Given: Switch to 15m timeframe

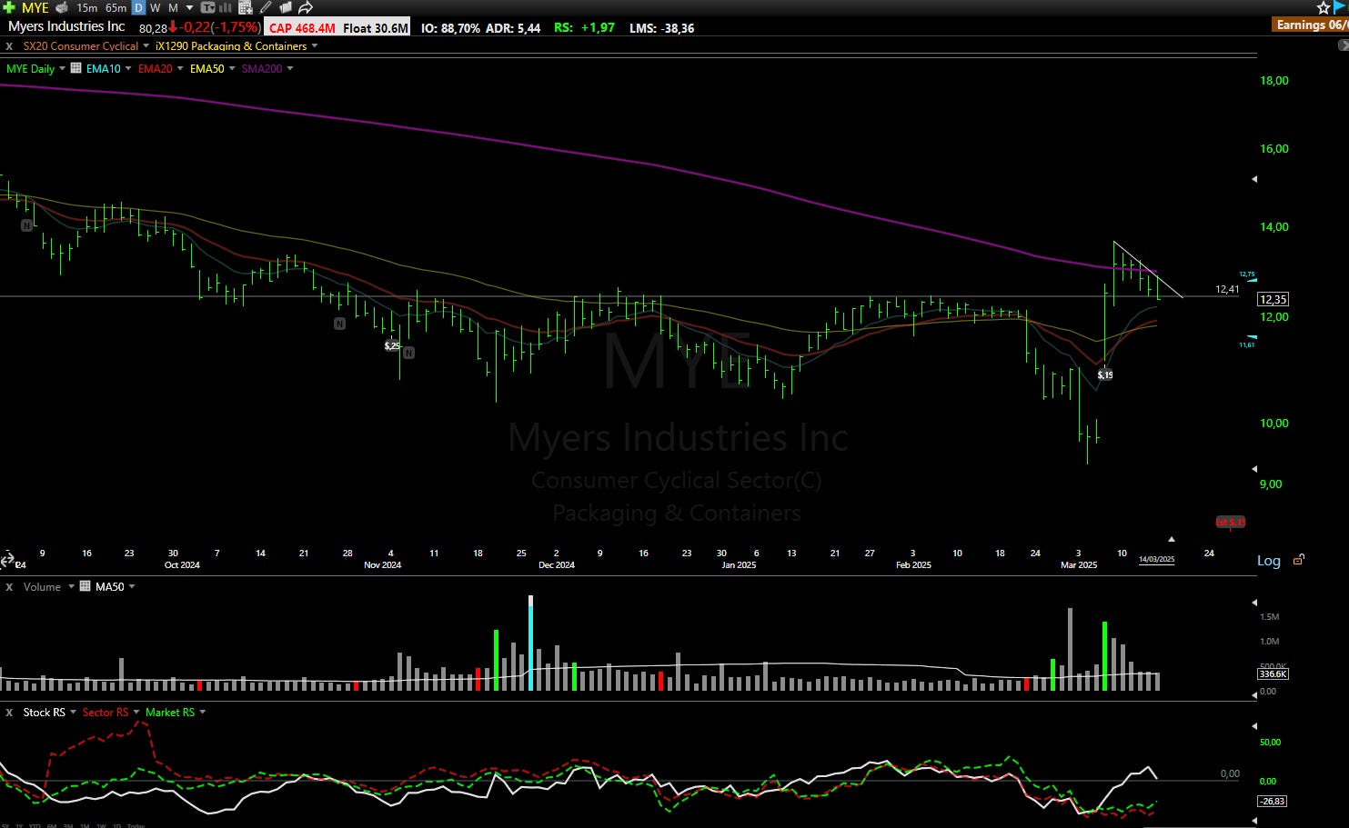Looking at the screenshot, I should tap(87, 7).
